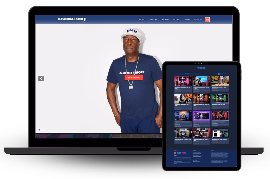Image resolution: width=270 pixels, height=179 pixels.
Task: Open the purple Twitch icon in footer
Action: point(185,153)
